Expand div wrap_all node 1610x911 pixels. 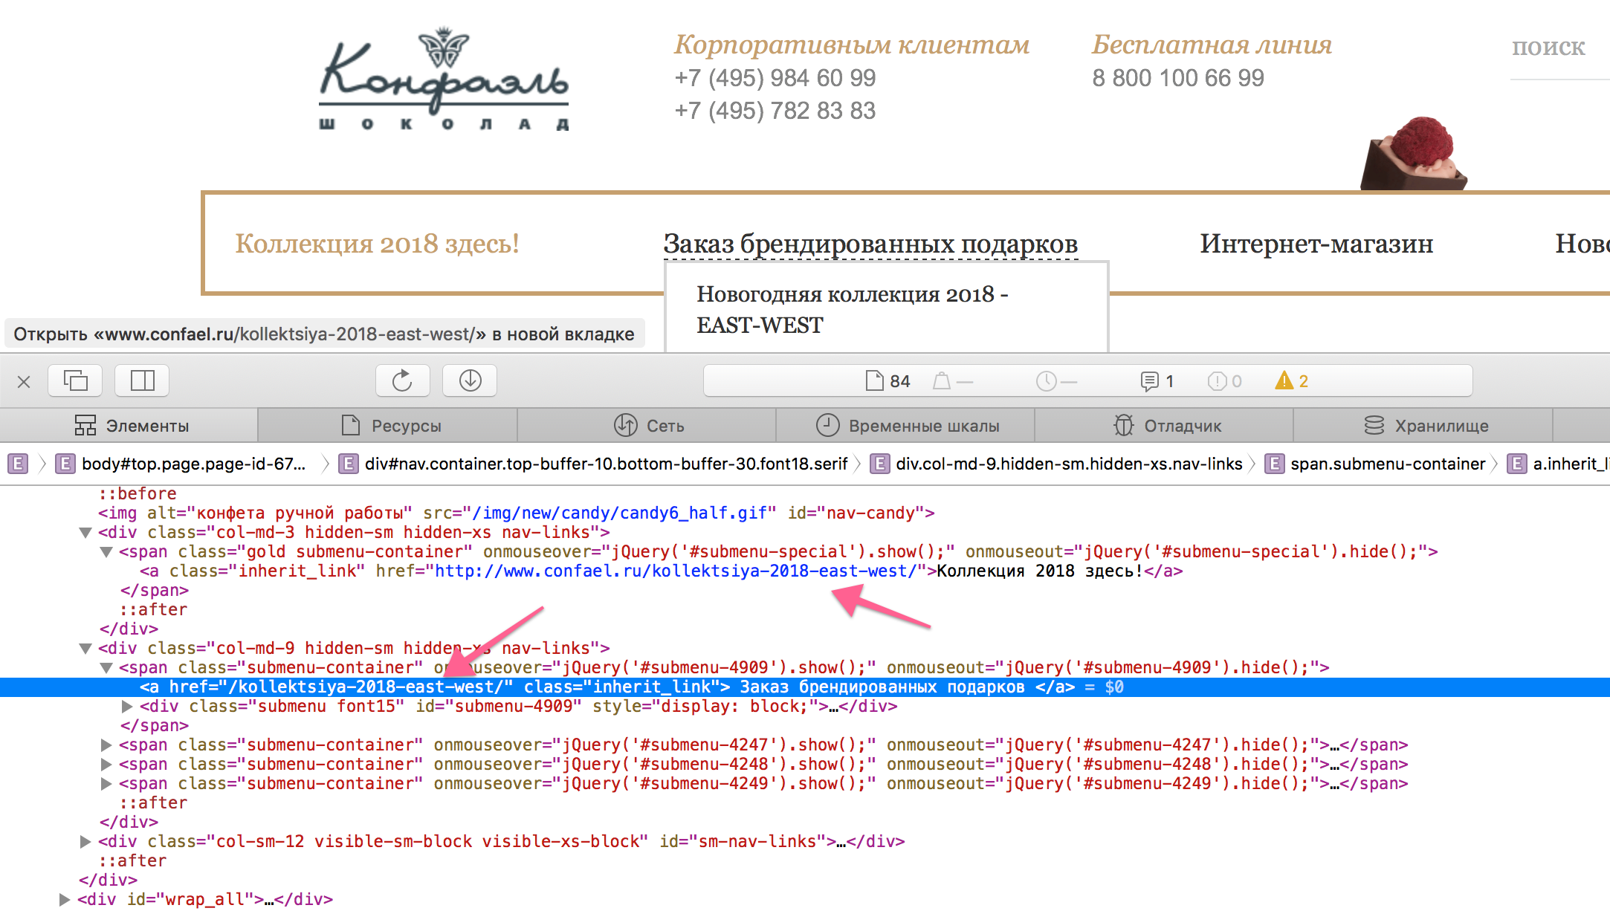pyautogui.click(x=65, y=900)
